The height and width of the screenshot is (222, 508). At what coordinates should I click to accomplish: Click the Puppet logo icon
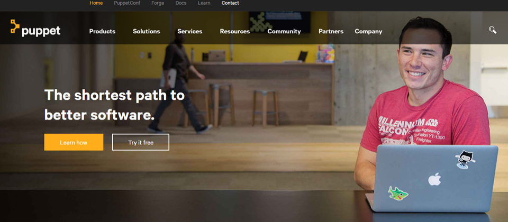[x=15, y=26]
